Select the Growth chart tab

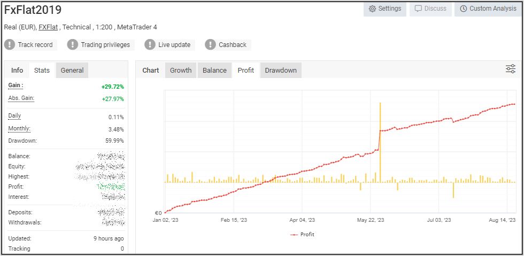coord(181,70)
